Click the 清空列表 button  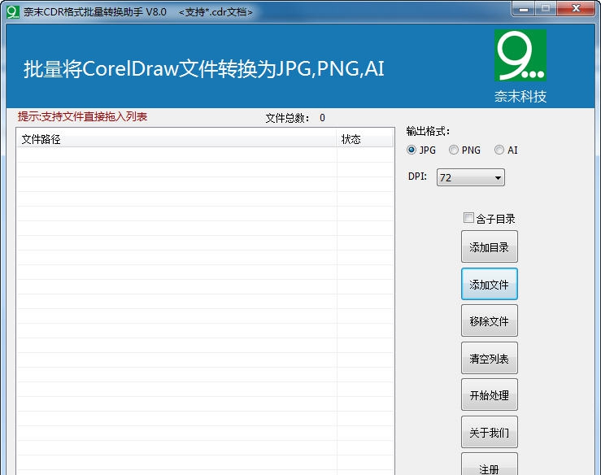490,358
